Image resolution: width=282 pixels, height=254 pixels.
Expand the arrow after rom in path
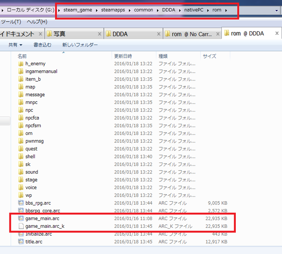[226, 11]
